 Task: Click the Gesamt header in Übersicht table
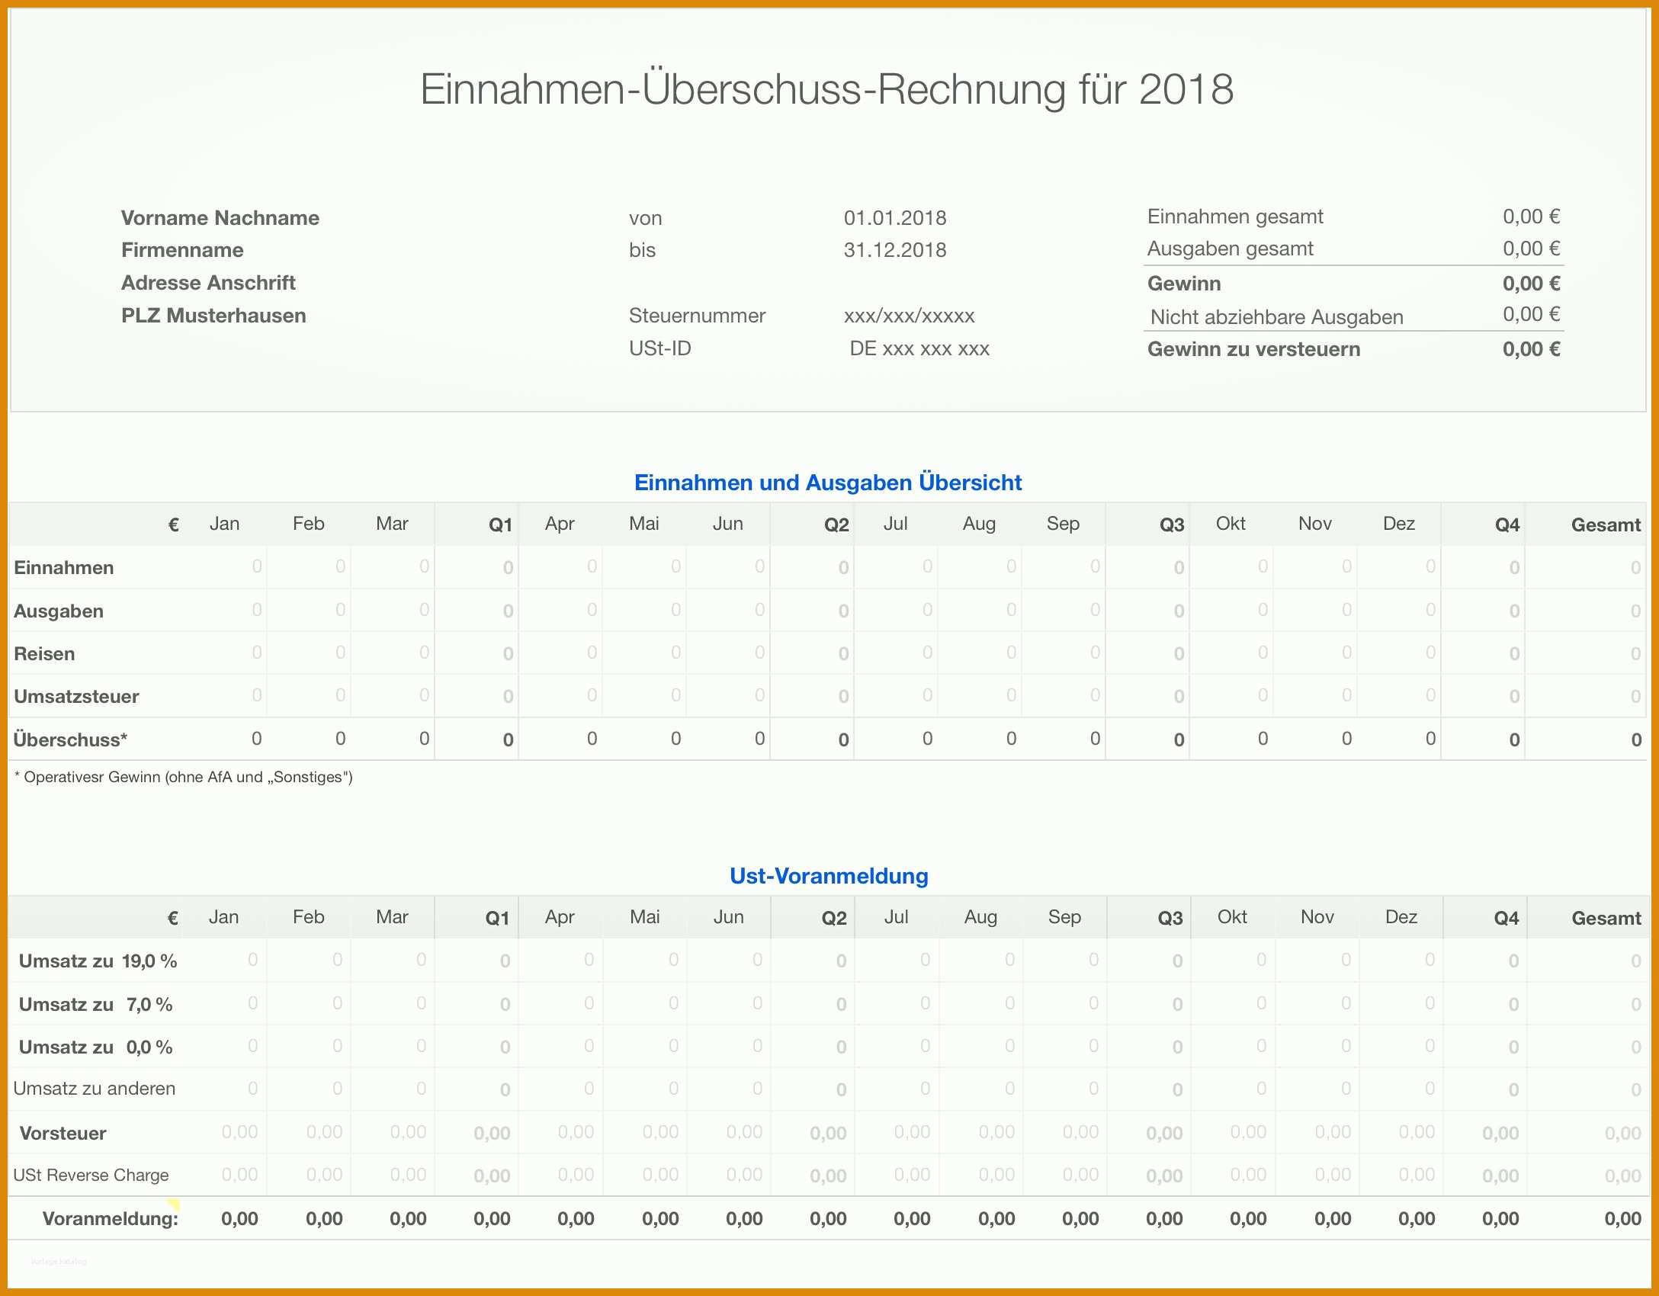point(1606,524)
